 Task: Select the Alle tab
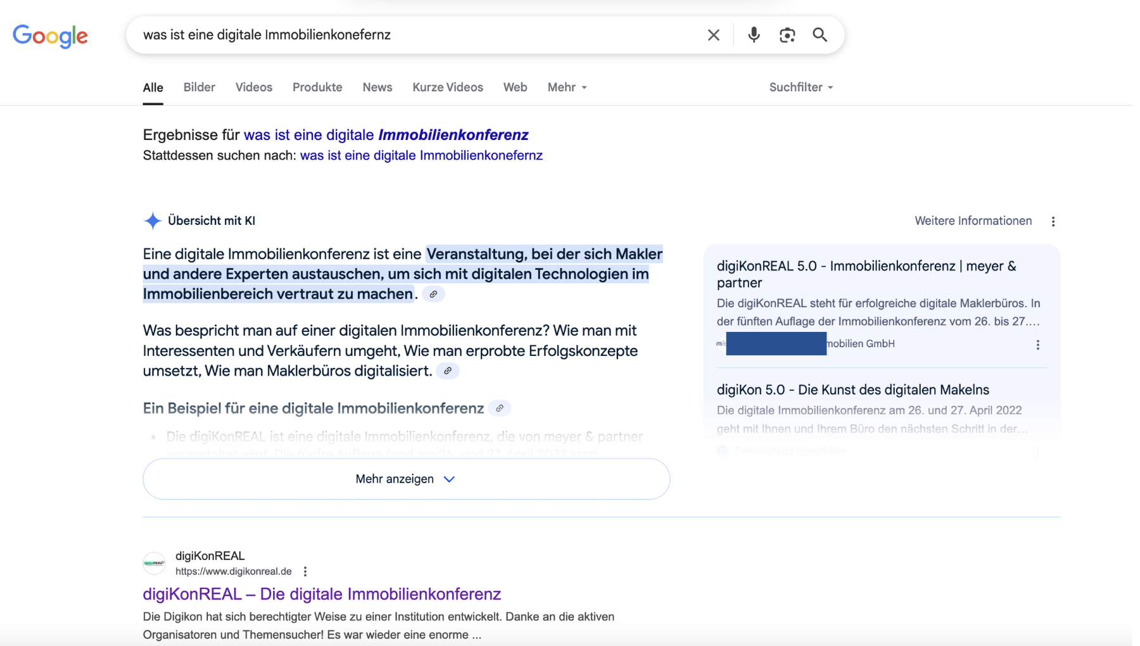coord(153,87)
